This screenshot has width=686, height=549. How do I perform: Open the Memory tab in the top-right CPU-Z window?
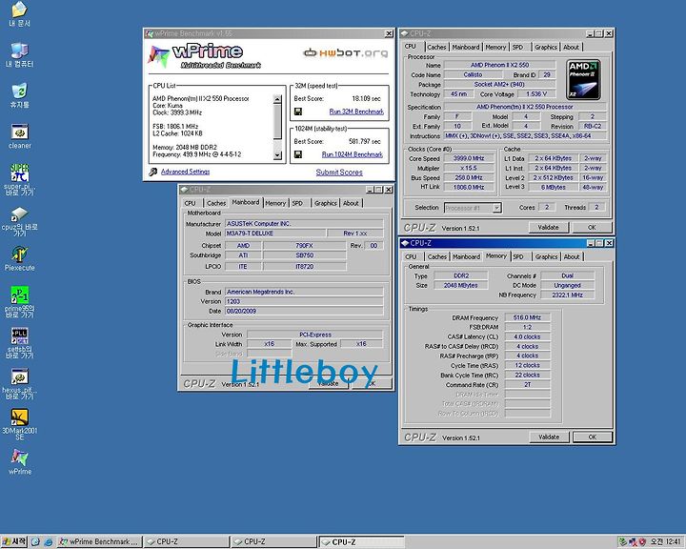coord(495,47)
